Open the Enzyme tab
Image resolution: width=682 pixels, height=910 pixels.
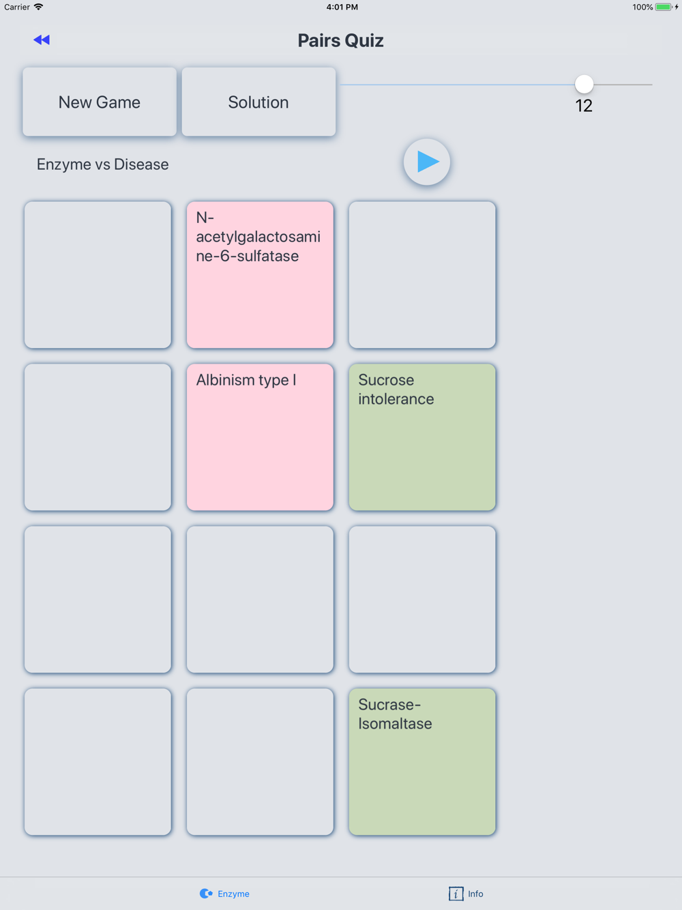click(x=224, y=894)
